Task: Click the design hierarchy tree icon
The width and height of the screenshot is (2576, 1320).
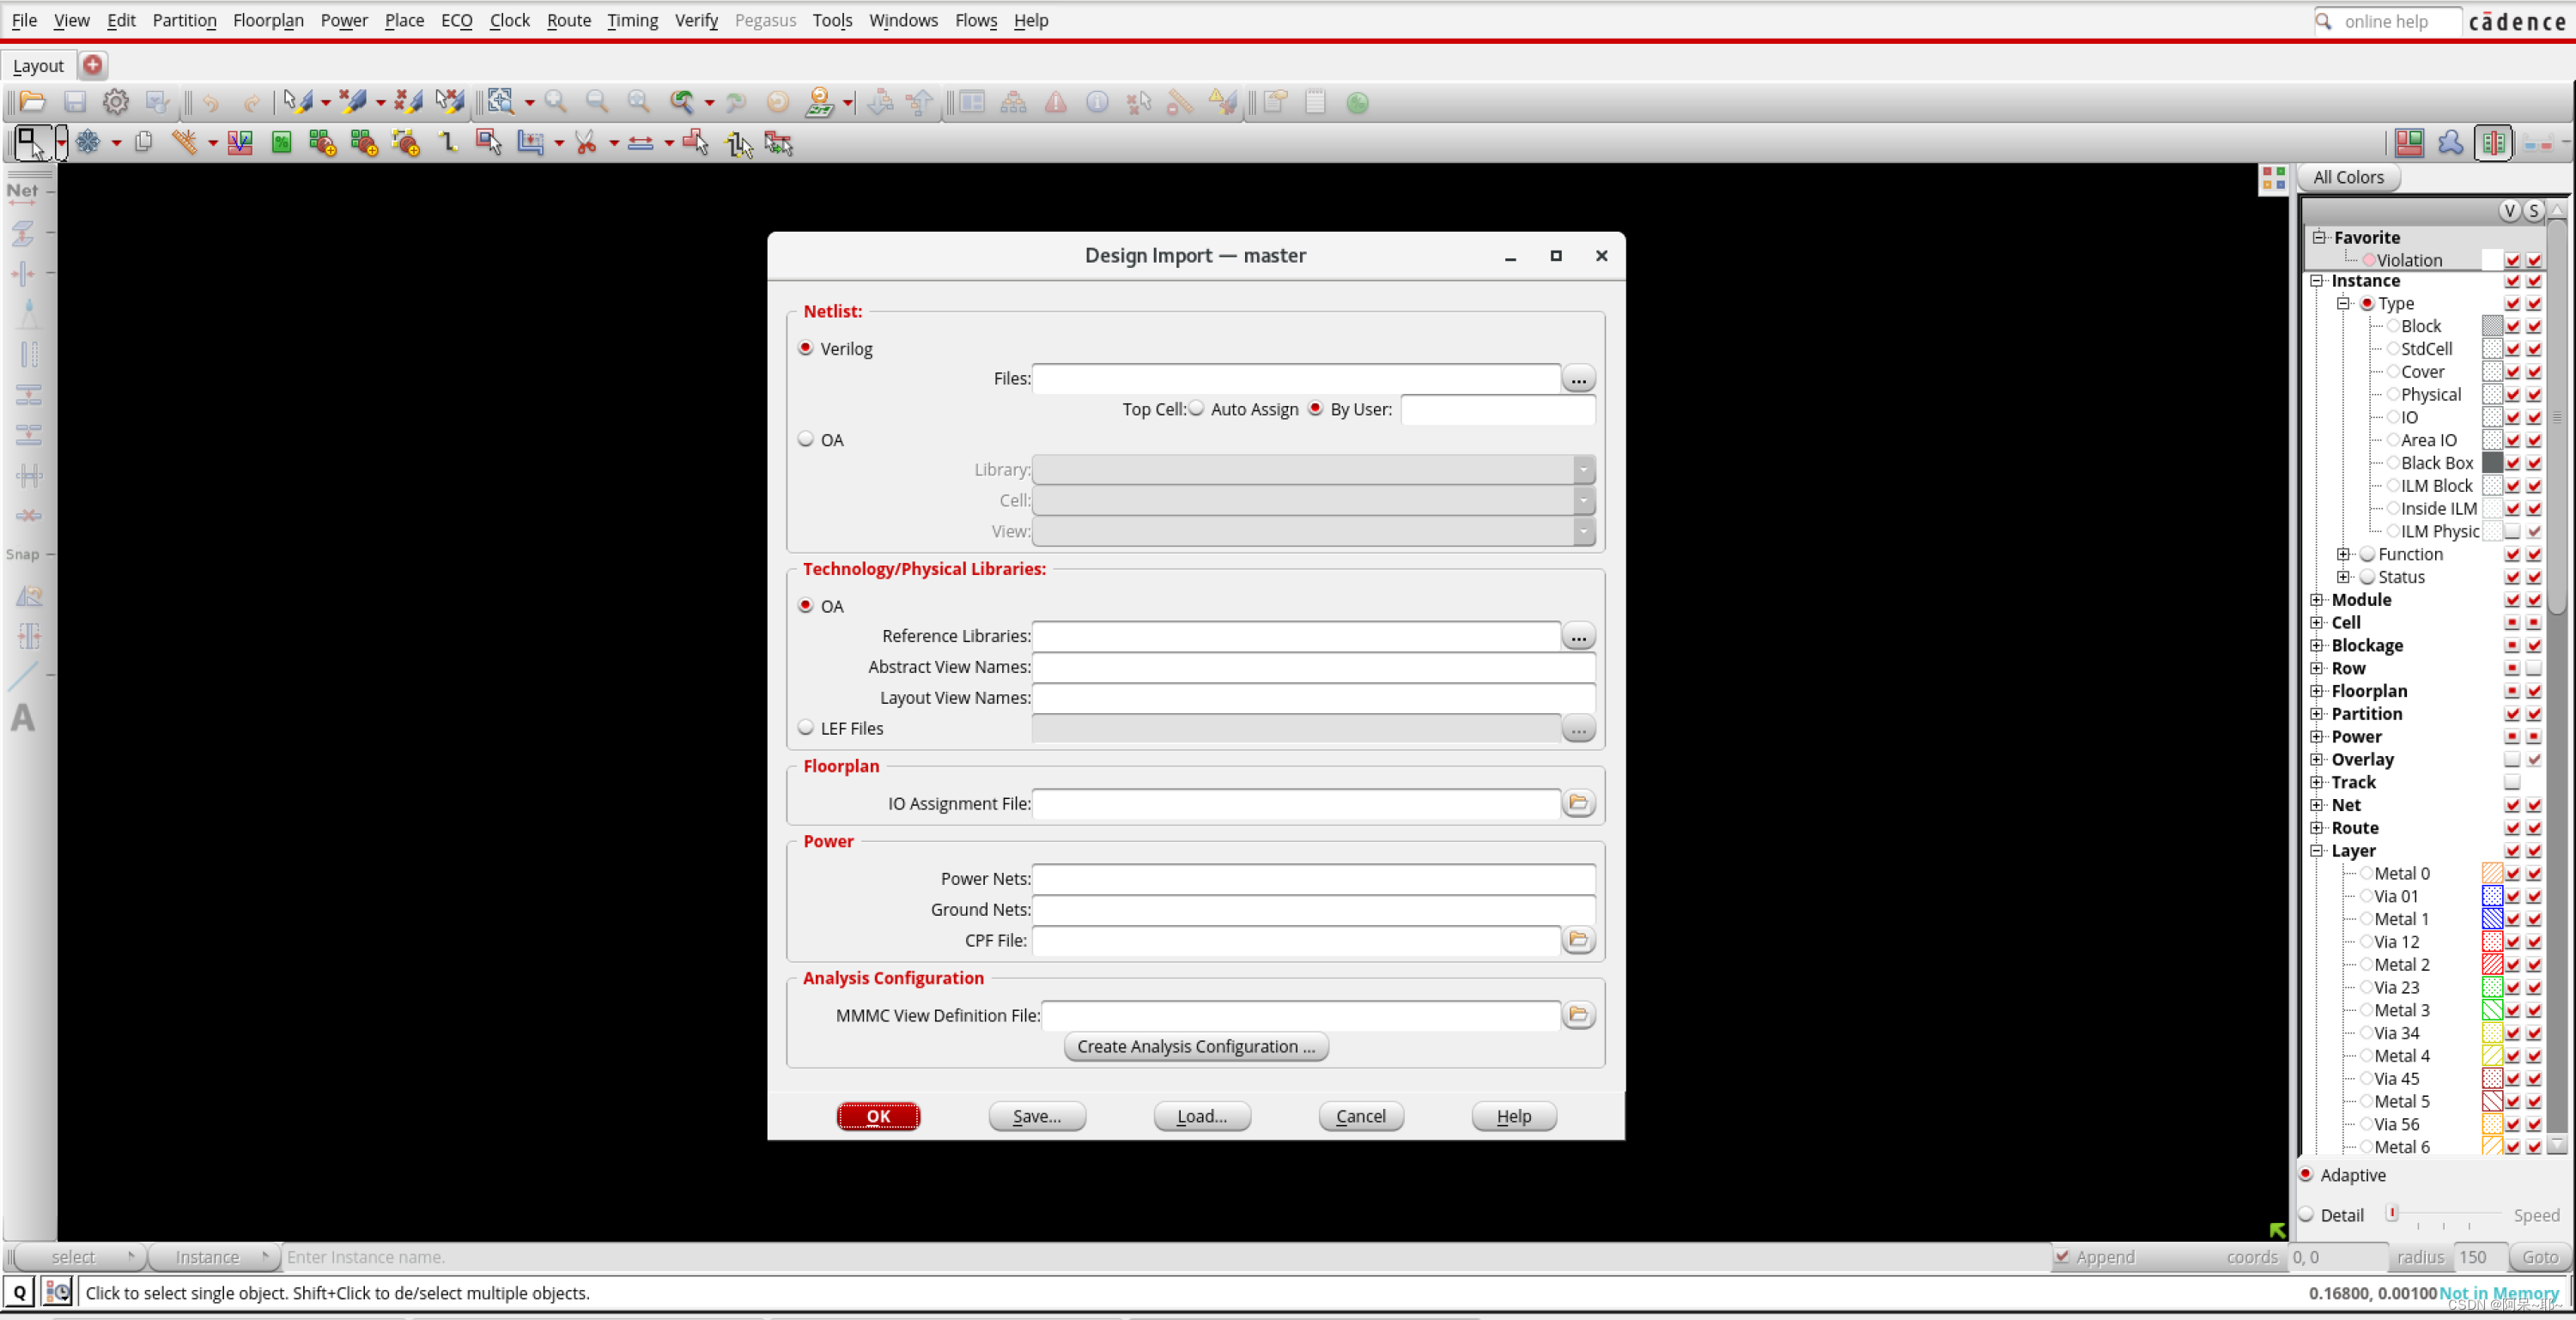Action: pyautogui.click(x=1014, y=102)
